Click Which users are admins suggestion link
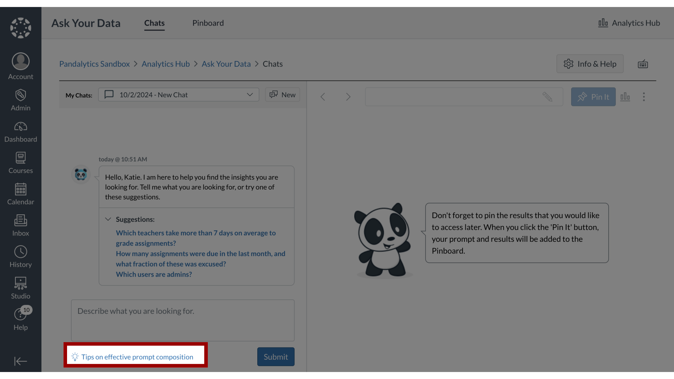 [x=154, y=274]
